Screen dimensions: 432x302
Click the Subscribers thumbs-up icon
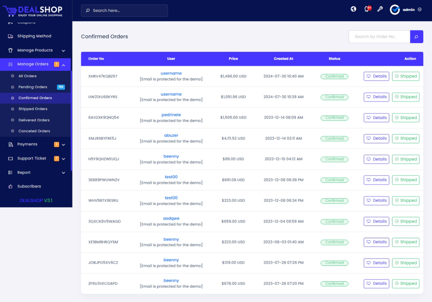click(11, 187)
